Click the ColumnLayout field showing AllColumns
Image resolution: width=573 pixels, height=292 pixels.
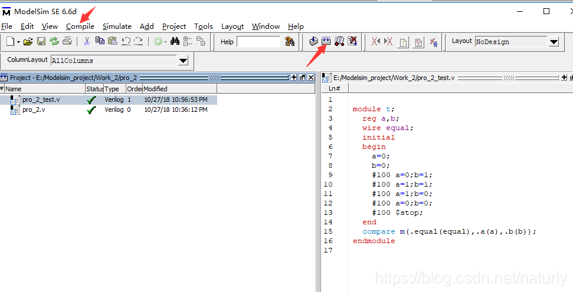(114, 61)
